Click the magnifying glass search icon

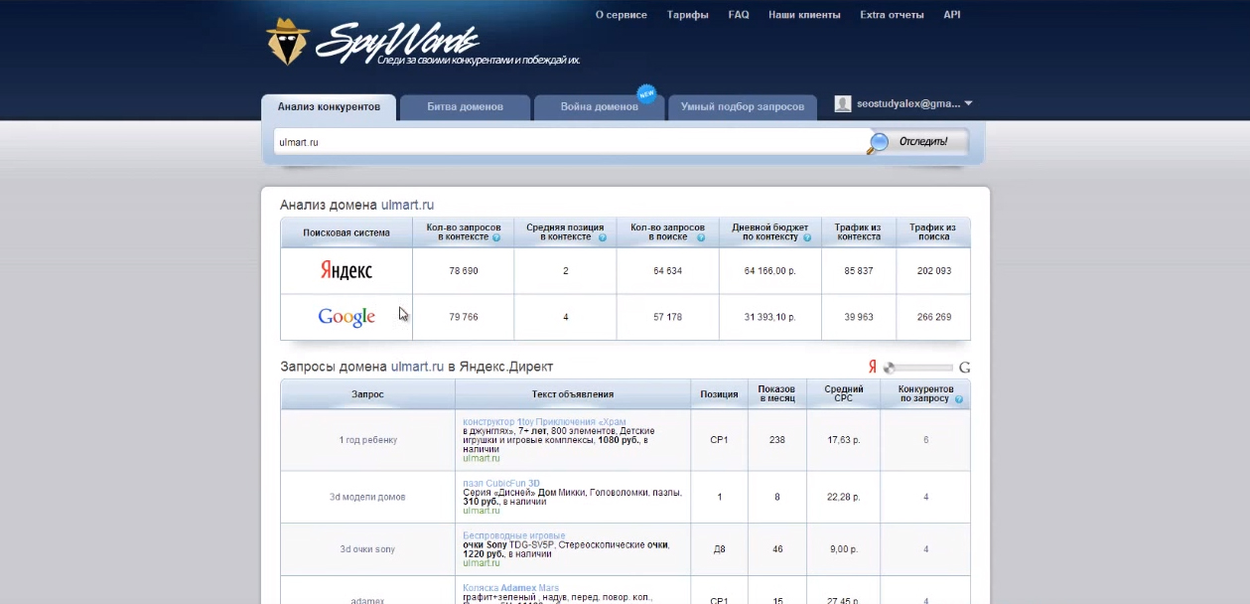878,143
